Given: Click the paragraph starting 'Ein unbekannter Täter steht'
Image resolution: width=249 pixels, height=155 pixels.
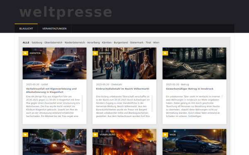Looking at the screenshot, I should point(193,106).
